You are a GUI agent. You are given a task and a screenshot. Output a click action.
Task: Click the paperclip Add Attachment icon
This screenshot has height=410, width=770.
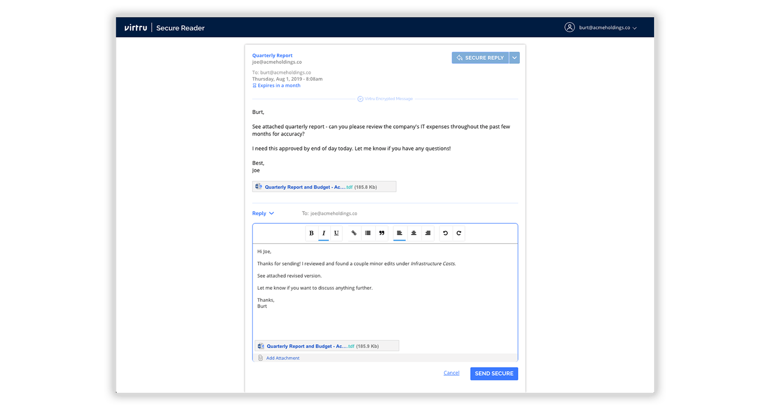260,358
